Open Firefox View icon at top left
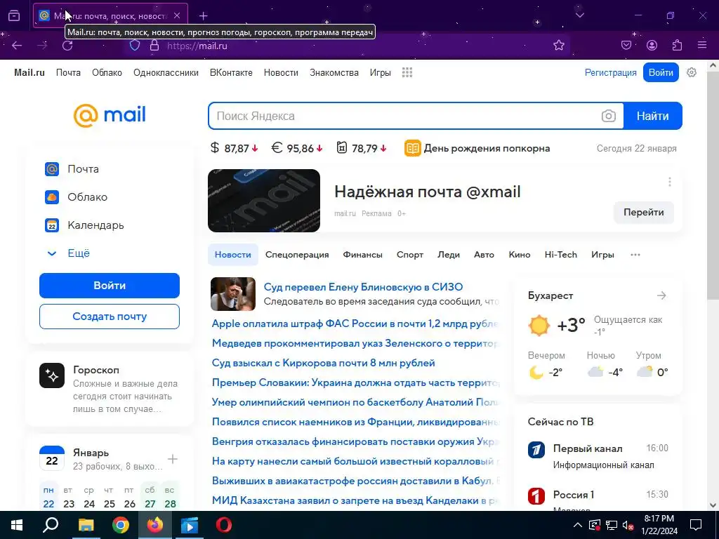Viewport: 719px width, 539px height. pyautogui.click(x=14, y=16)
